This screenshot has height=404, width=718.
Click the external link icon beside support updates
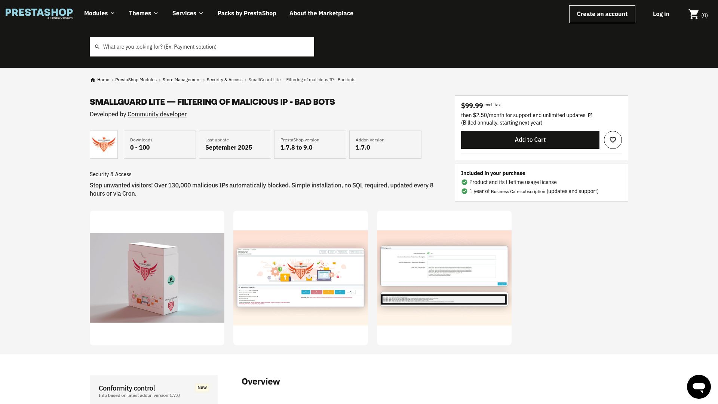pos(590,115)
